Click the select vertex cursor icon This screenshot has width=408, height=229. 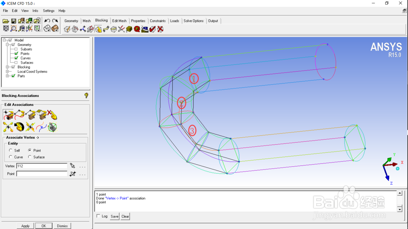[73, 166]
